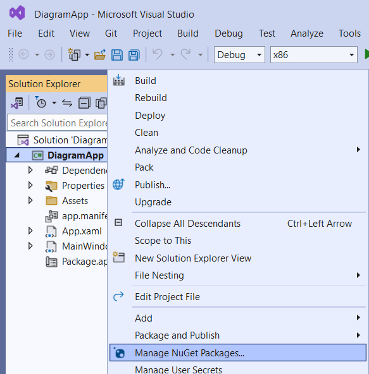The width and height of the screenshot is (369, 374).
Task: Click the Save file icon
Action: click(x=117, y=55)
